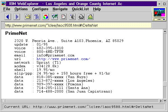168x112 pixels.
Task: Open the QuickList document icon
Action: coord(64,17)
